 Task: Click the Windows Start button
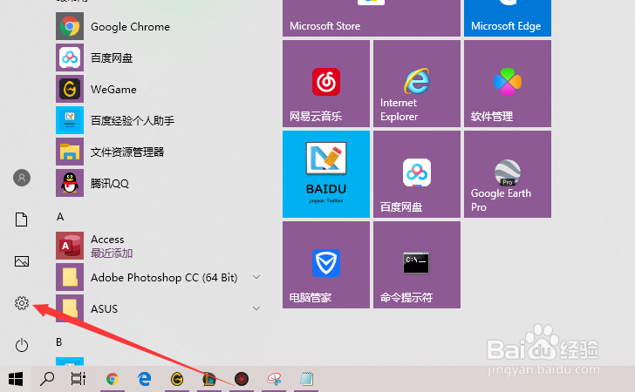(x=16, y=379)
